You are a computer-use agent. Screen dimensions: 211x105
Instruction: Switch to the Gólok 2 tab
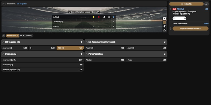point(29,36)
